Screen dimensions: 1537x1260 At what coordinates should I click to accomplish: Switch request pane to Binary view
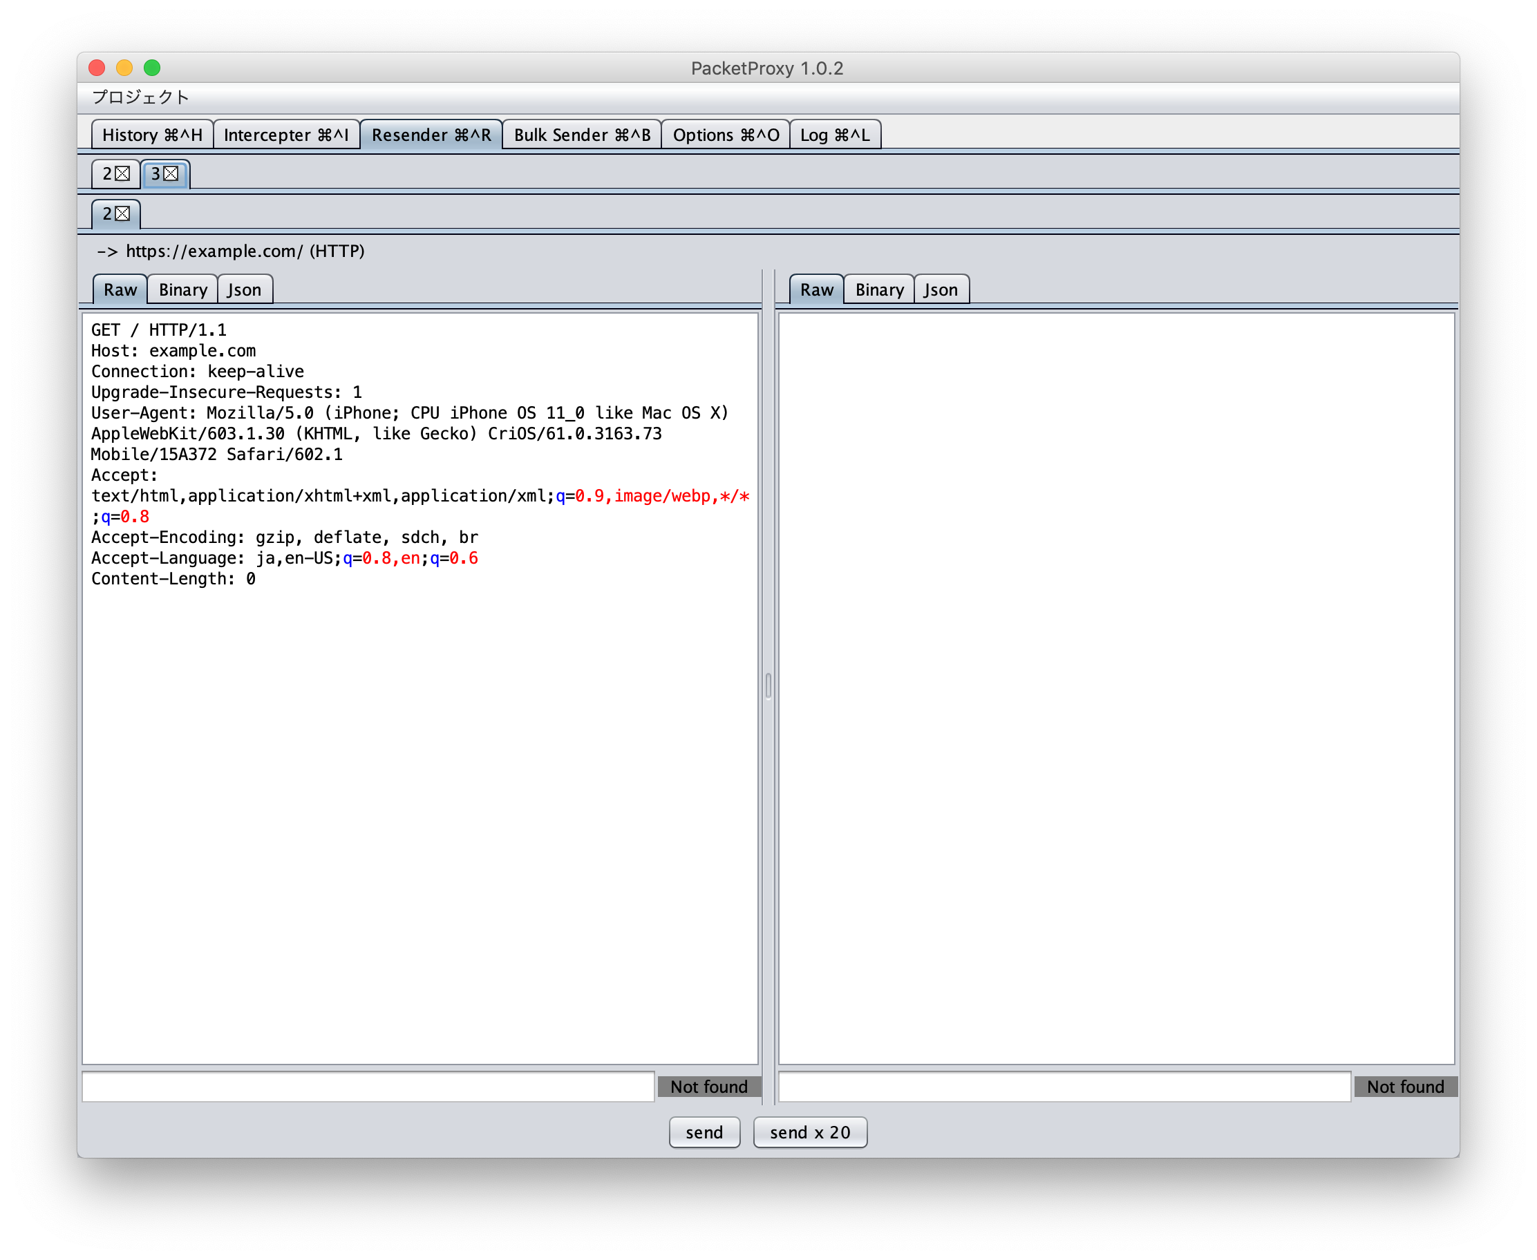pos(183,289)
